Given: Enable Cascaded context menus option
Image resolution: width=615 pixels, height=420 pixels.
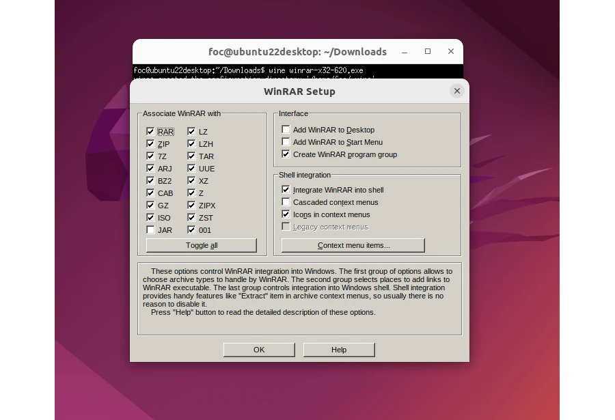Looking at the screenshot, I should [x=286, y=202].
